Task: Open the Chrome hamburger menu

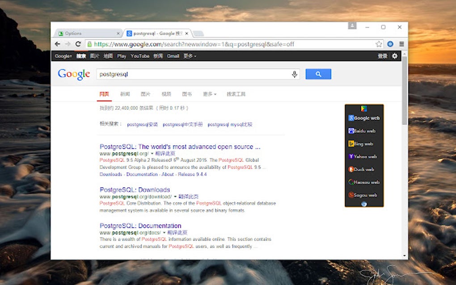Action: (401, 44)
